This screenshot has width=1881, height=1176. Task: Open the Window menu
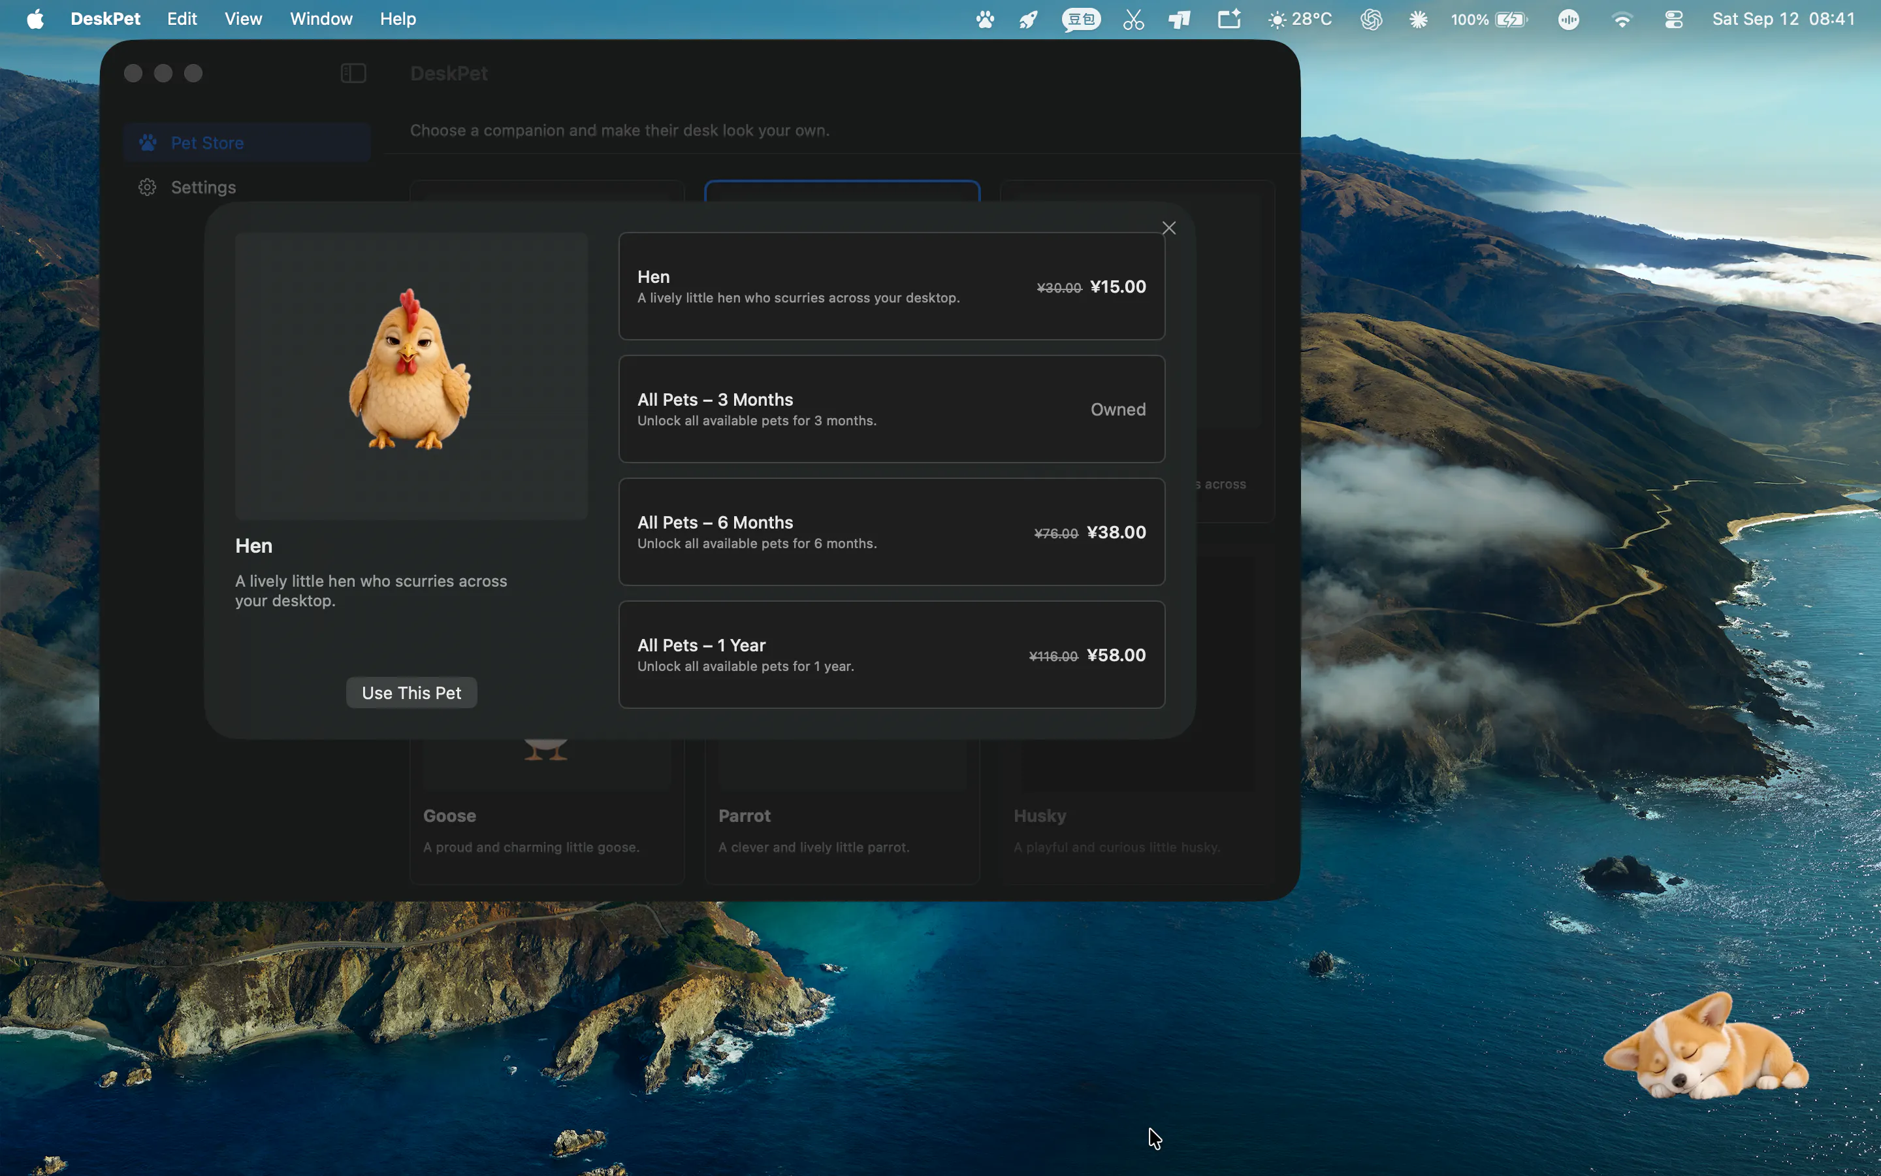point(321,19)
